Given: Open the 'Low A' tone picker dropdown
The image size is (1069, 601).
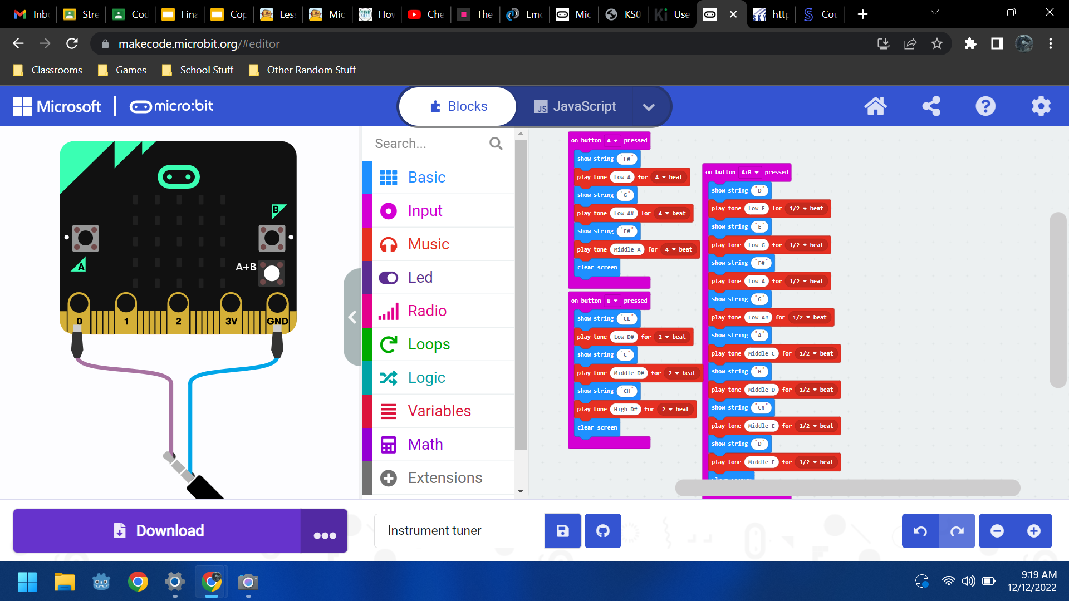Looking at the screenshot, I should coord(622,176).
